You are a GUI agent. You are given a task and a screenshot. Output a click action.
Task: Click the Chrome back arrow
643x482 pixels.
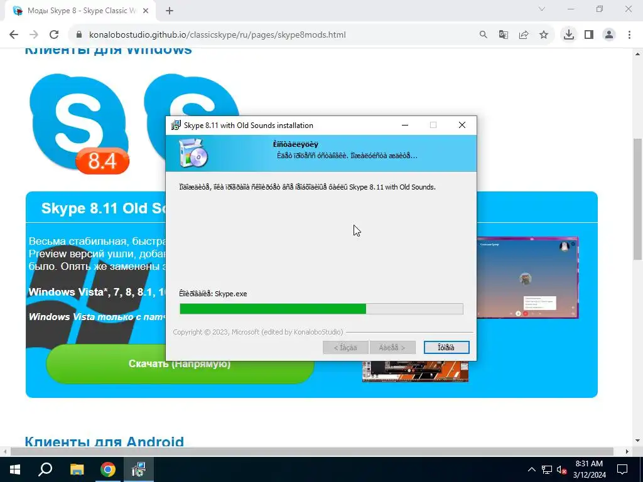click(x=14, y=35)
